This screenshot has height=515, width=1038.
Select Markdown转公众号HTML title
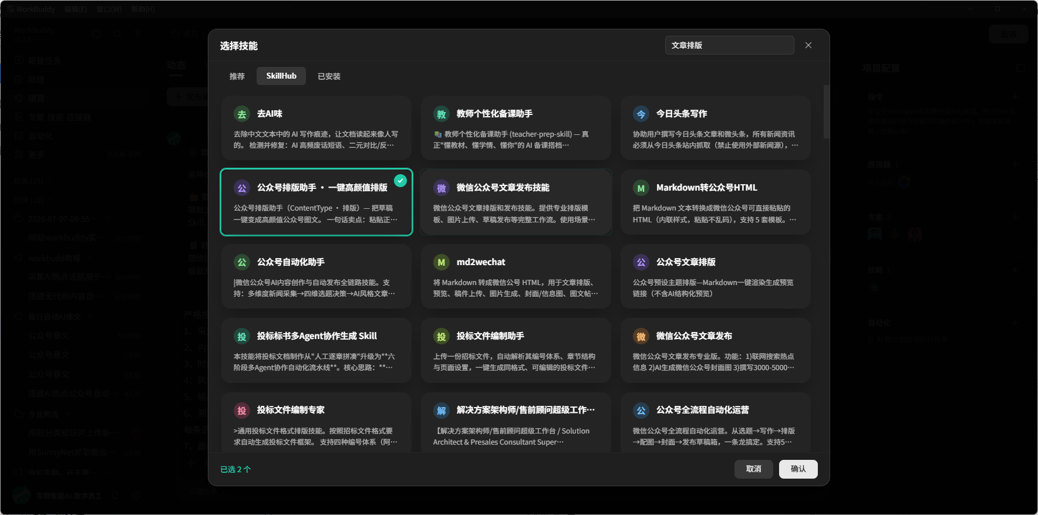707,188
